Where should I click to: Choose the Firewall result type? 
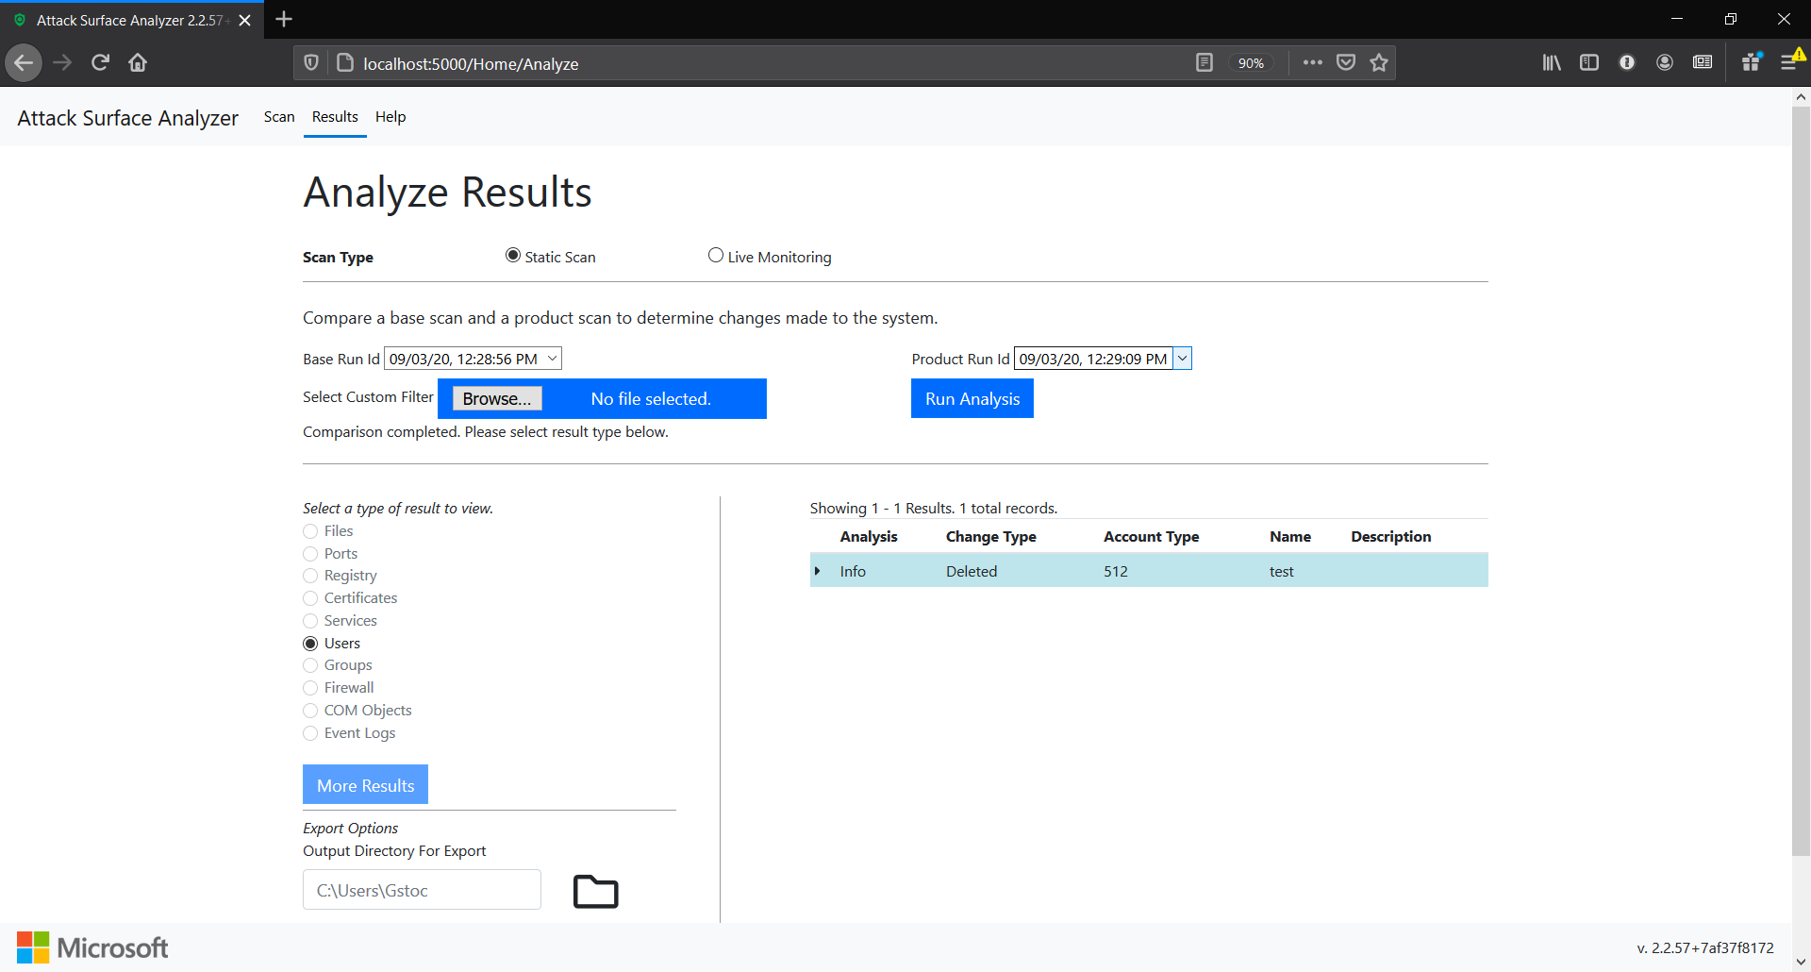pos(310,688)
